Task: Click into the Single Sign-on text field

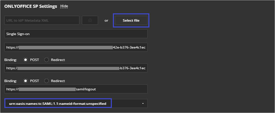Action: pos(76,34)
